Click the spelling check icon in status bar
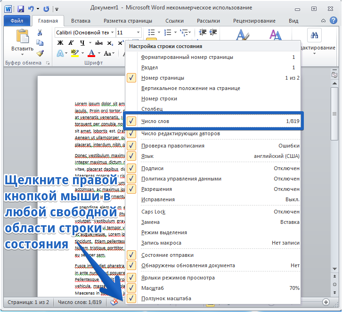 [114, 302]
